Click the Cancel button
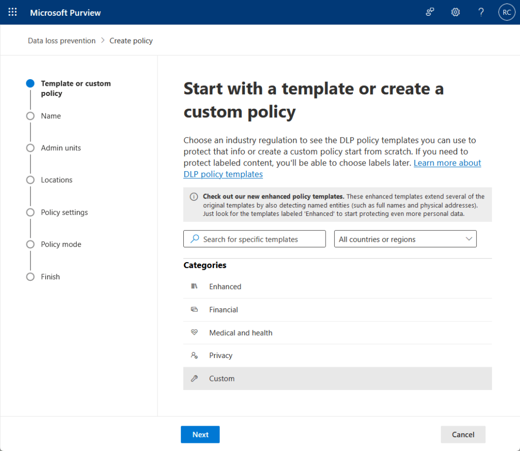The width and height of the screenshot is (520, 451). (x=463, y=434)
